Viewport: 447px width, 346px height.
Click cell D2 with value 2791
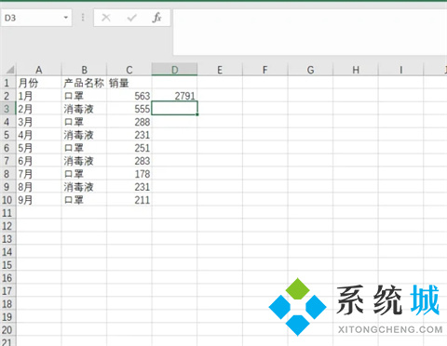(174, 96)
